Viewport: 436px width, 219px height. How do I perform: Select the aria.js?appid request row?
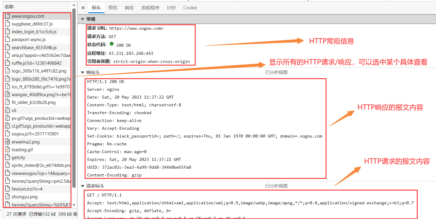[x=38, y=55]
